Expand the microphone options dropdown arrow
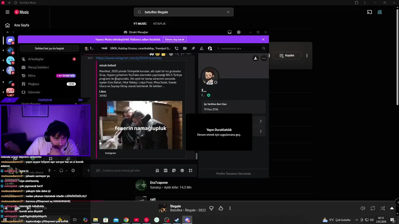399x224 pixels. pos(55,170)
